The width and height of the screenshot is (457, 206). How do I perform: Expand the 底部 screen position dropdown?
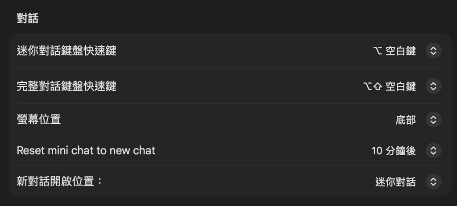point(405,120)
